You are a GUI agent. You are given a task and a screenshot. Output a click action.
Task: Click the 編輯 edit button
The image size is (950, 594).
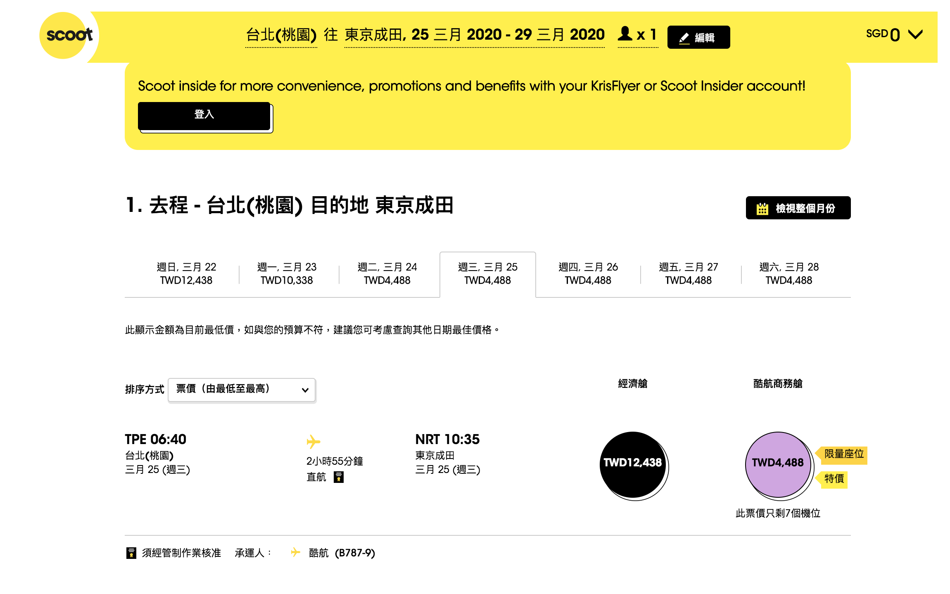(698, 38)
